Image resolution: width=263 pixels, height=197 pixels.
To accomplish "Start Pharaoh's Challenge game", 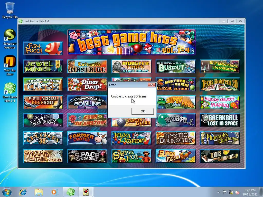I will coord(220,138).
